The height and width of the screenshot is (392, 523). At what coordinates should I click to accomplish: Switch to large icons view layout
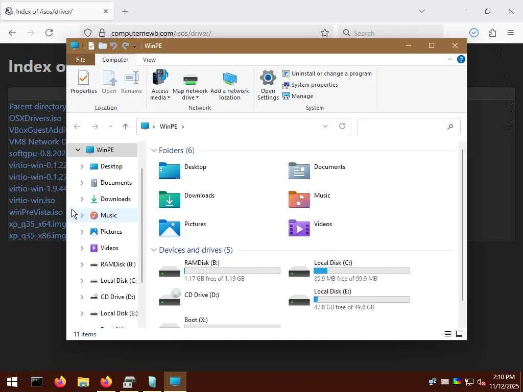[x=459, y=334]
